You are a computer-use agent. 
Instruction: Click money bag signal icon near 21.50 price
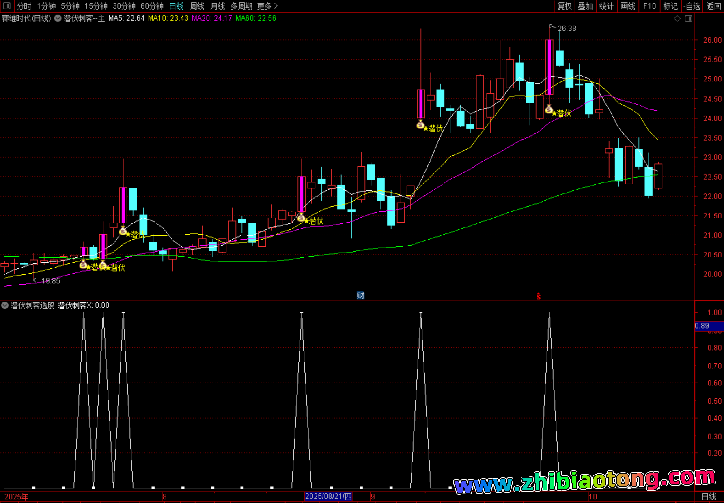tap(301, 218)
